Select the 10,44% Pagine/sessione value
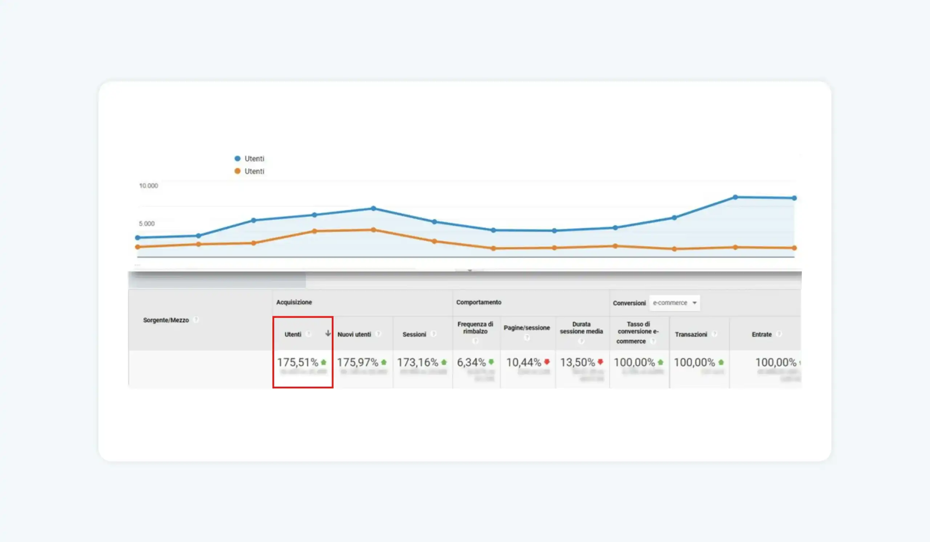 (524, 362)
